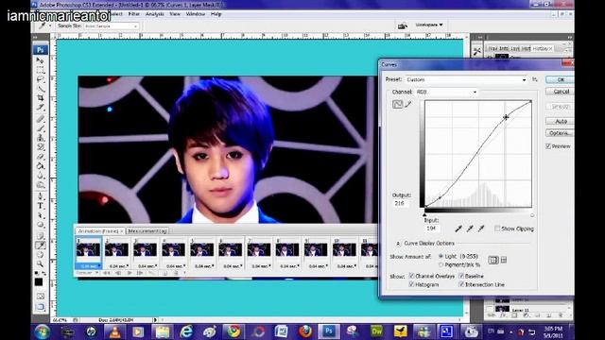Click the Go to Bridge icon
This screenshot has height=340, width=605.
tap(403, 25)
